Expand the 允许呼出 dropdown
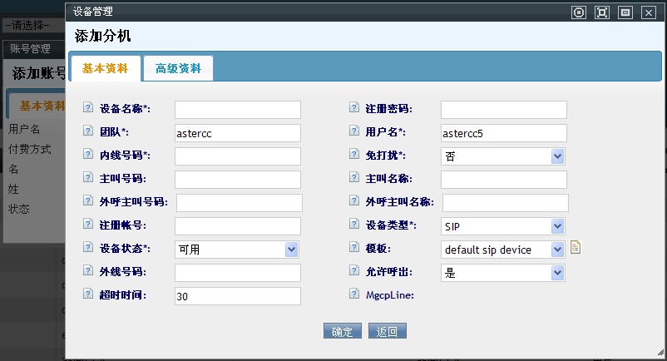The width and height of the screenshot is (667, 361). (x=557, y=273)
